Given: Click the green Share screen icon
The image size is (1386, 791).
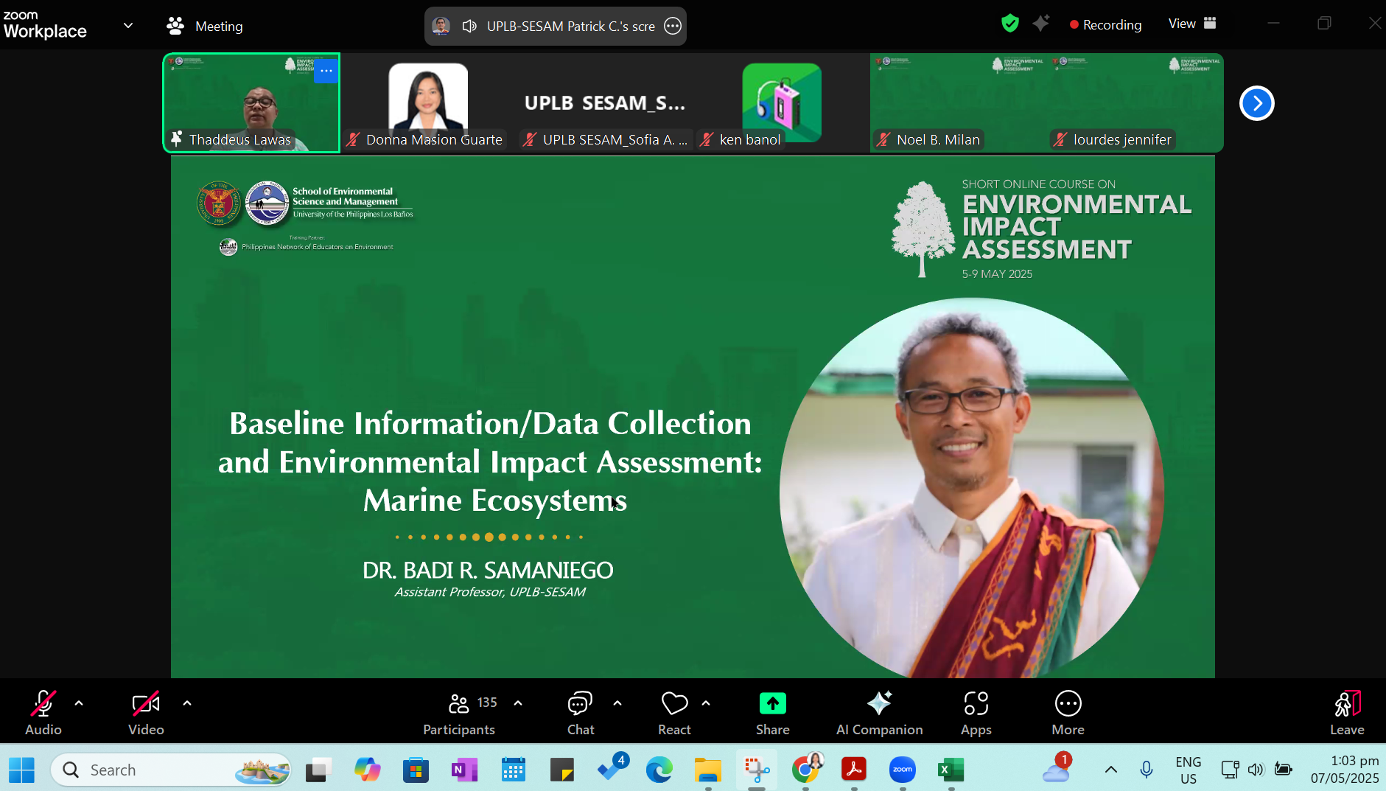Looking at the screenshot, I should [772, 704].
